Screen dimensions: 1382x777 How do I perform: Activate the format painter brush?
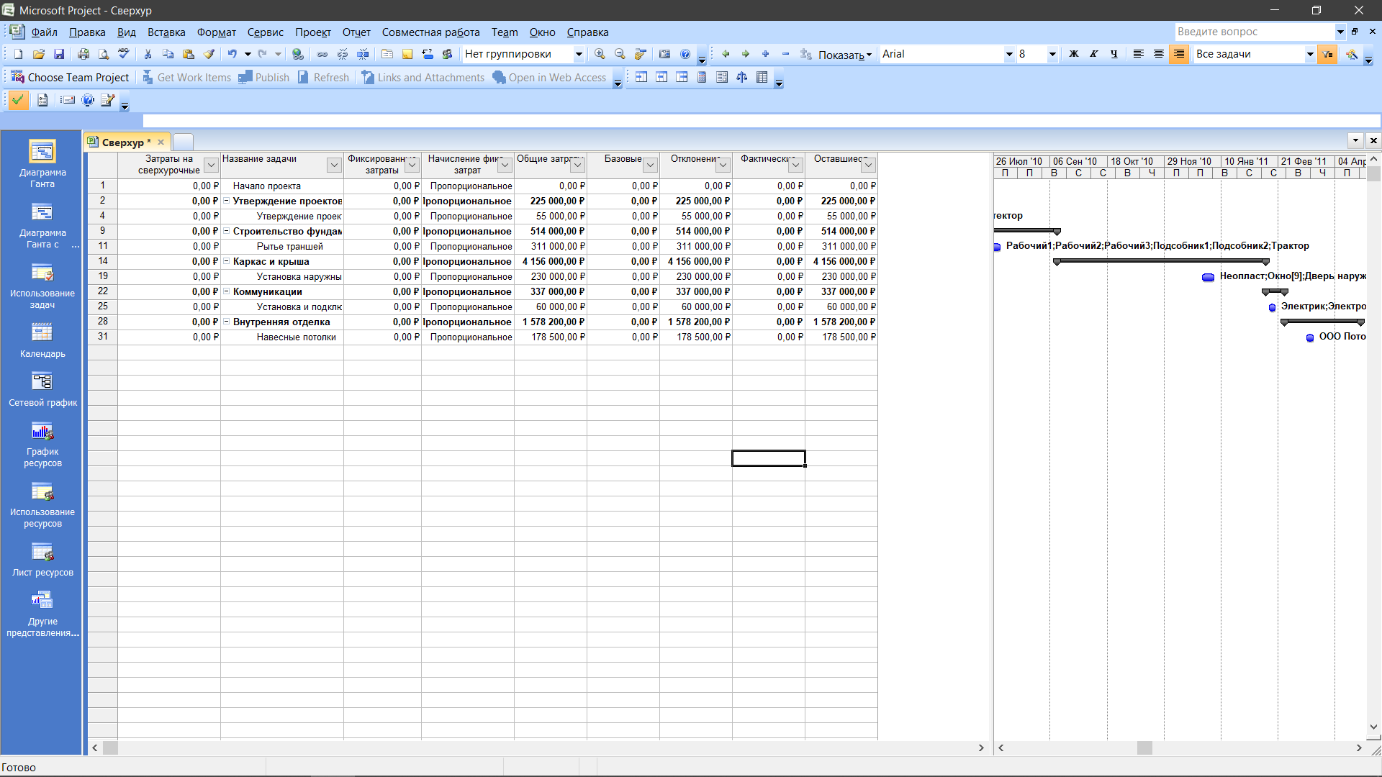click(x=209, y=54)
